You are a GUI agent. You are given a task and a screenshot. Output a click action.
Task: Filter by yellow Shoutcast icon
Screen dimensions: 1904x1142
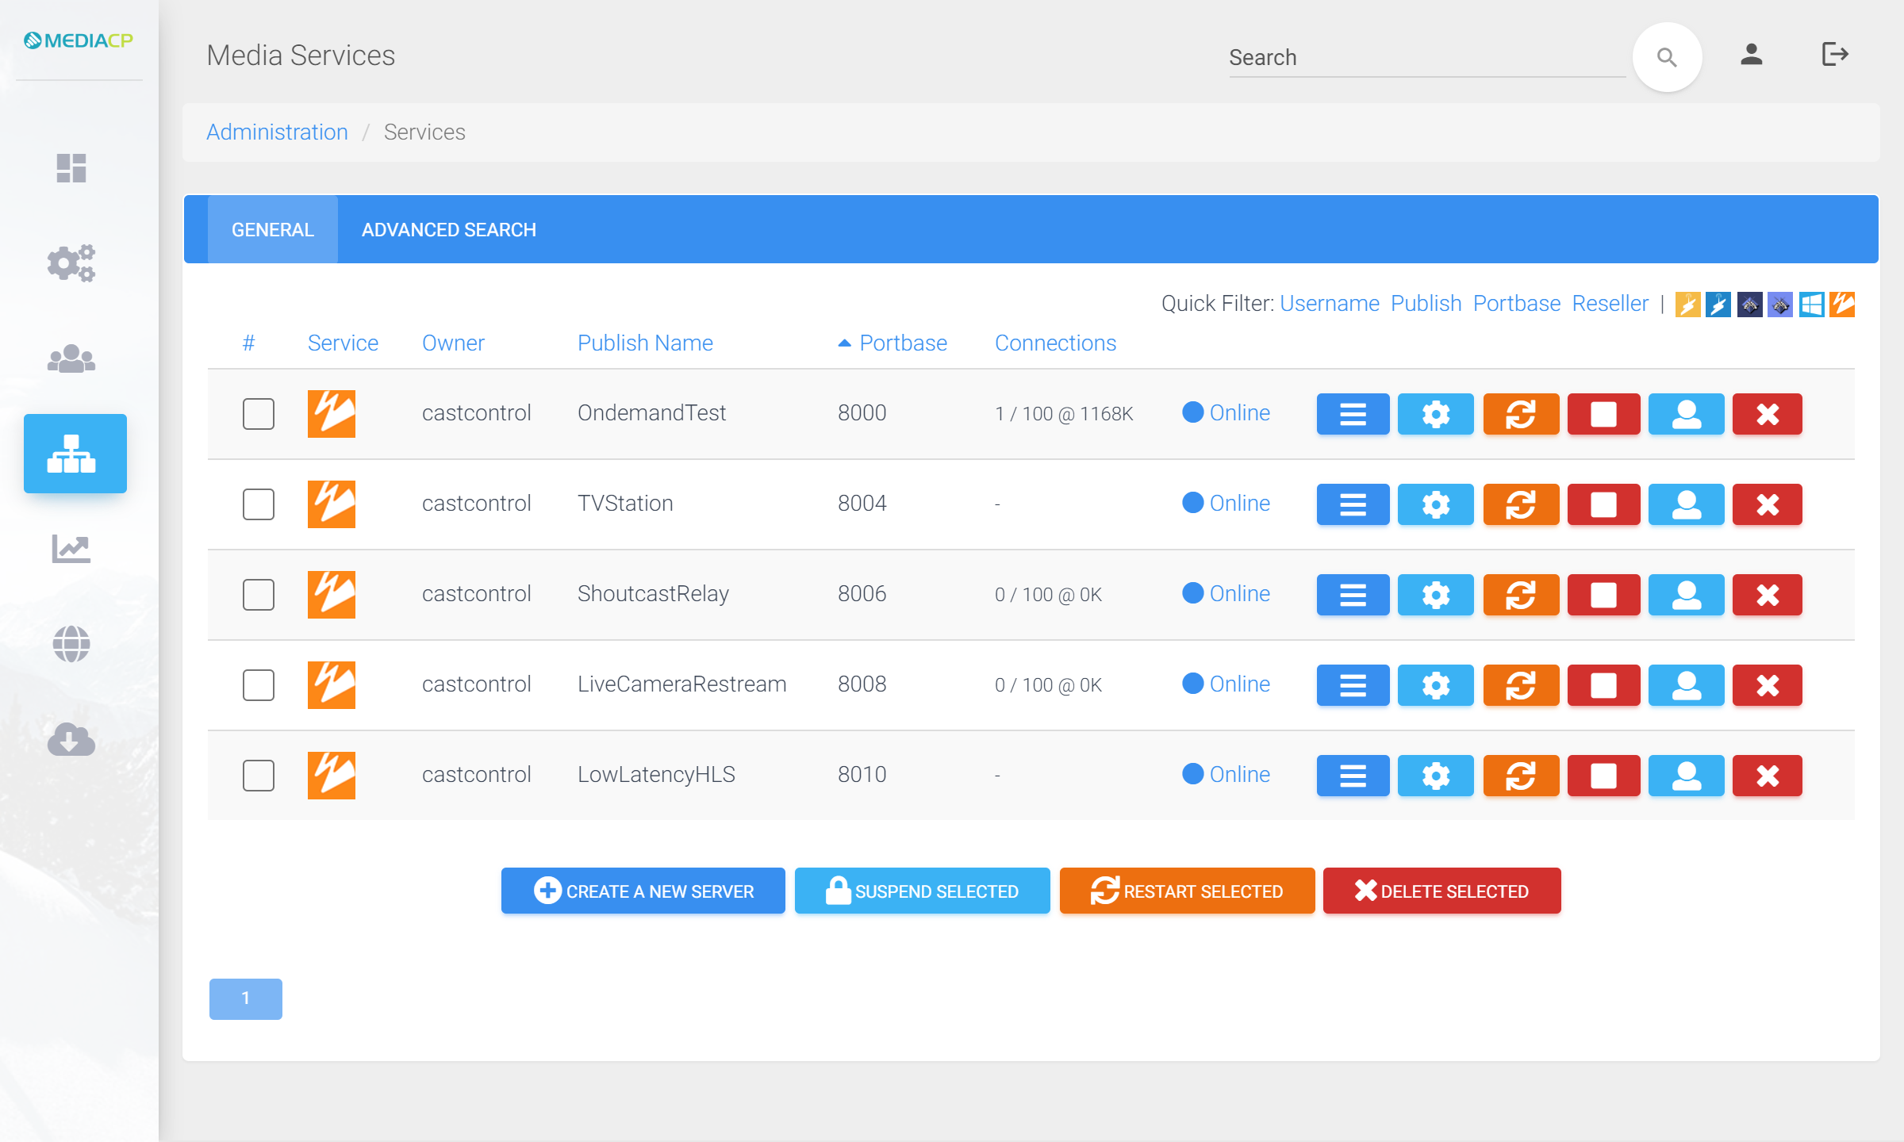tap(1687, 305)
